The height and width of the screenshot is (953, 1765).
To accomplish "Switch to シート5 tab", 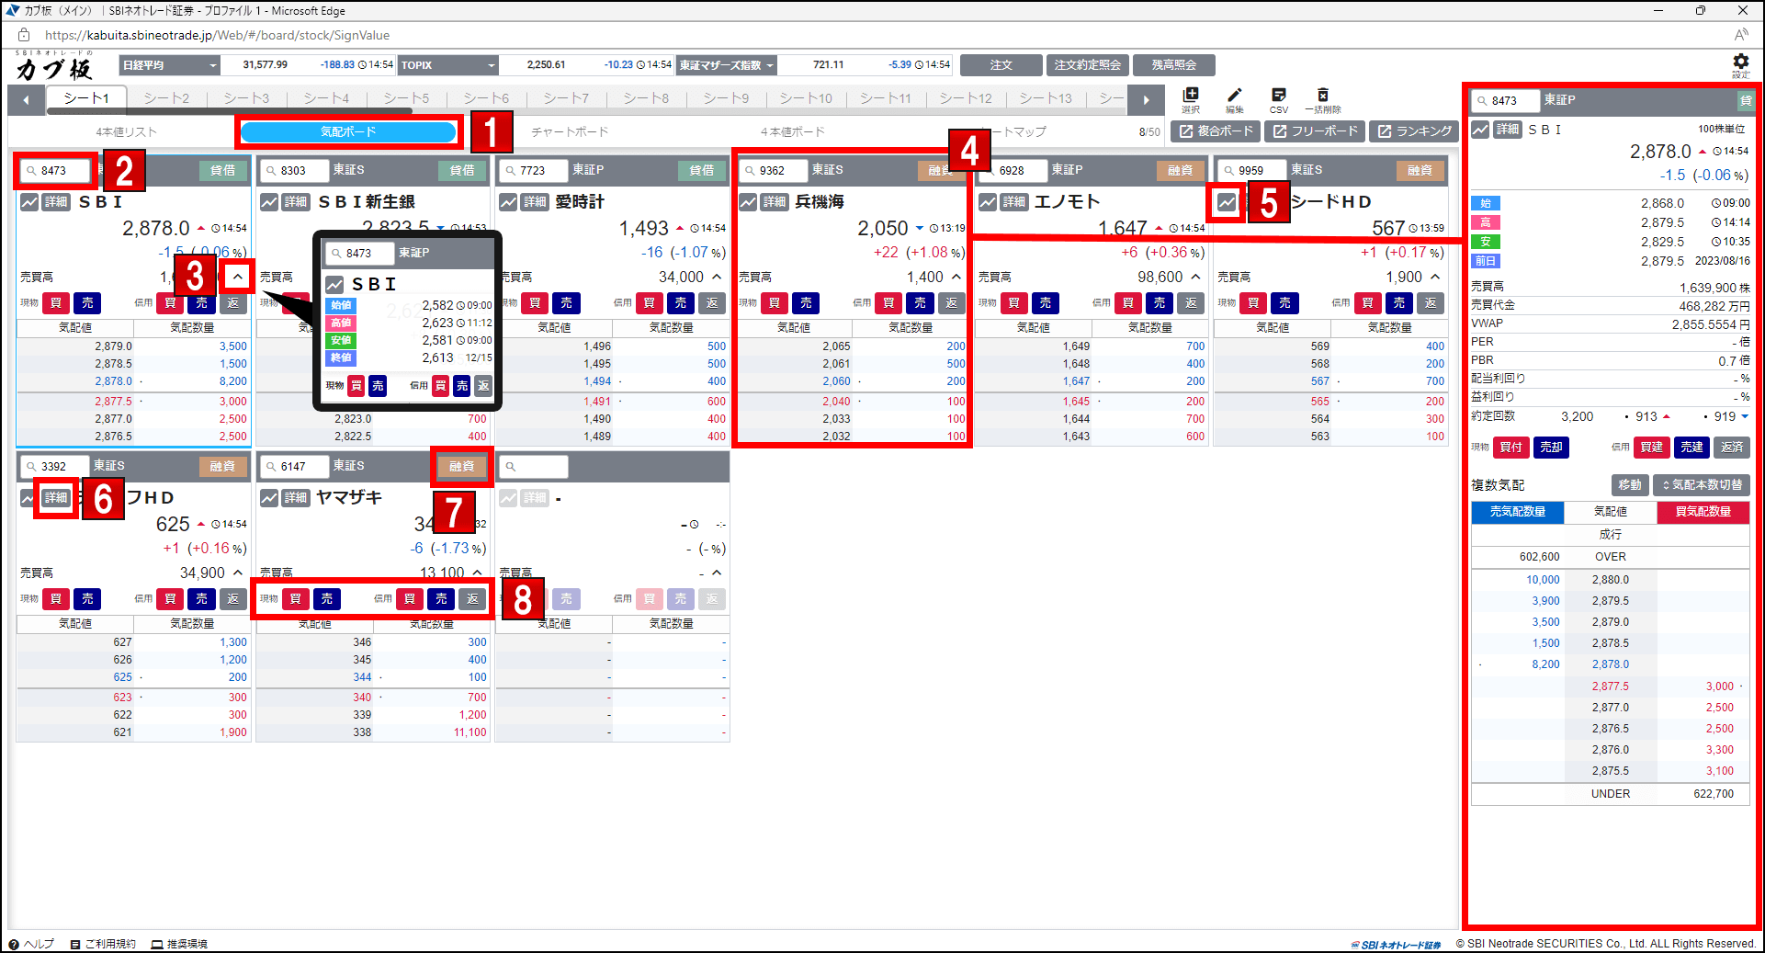I will (406, 98).
